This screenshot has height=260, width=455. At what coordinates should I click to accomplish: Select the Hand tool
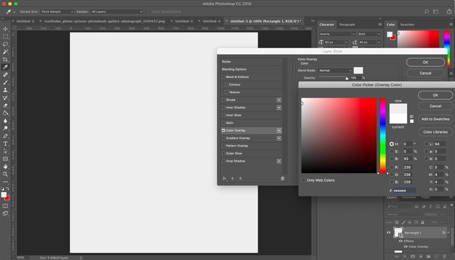click(5, 165)
